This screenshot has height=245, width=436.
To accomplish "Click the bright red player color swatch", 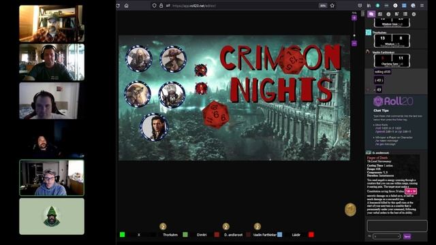I will point(311,235).
